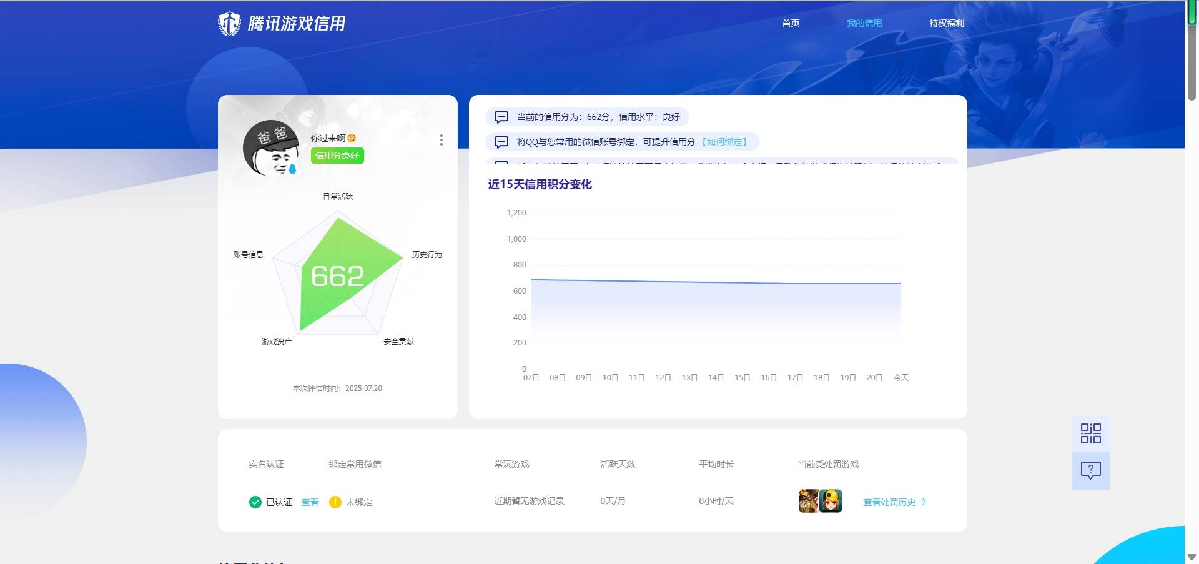Click the user avatar picture
Screen dimensions: 1199x564
pos(270,148)
